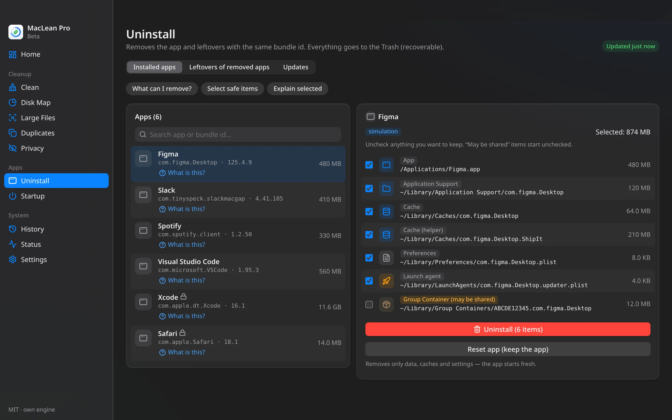Open What is this? for Xcode

click(182, 316)
